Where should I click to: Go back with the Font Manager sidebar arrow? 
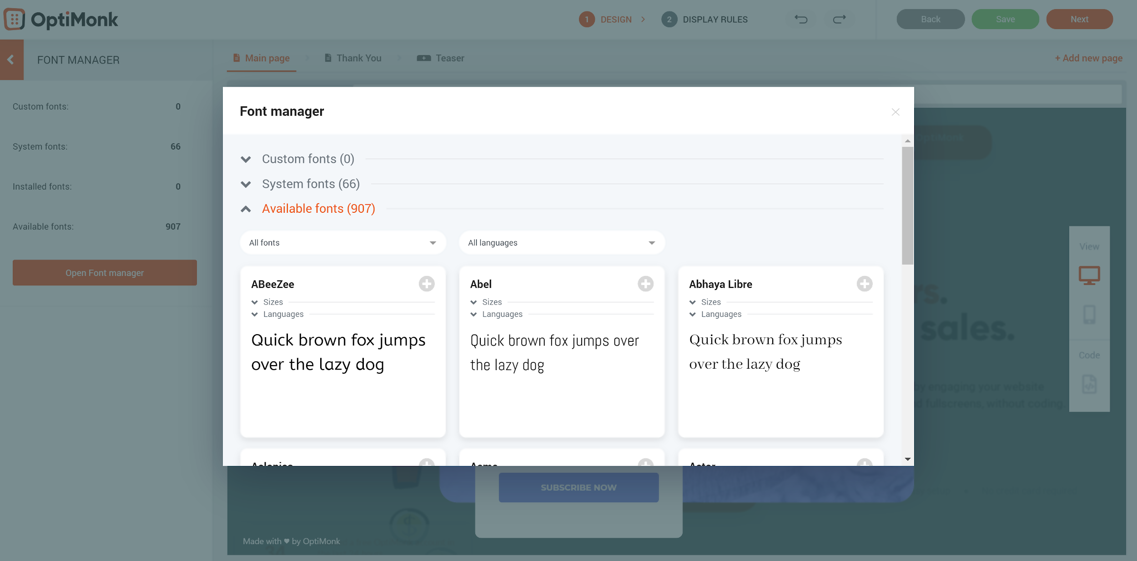click(x=11, y=60)
